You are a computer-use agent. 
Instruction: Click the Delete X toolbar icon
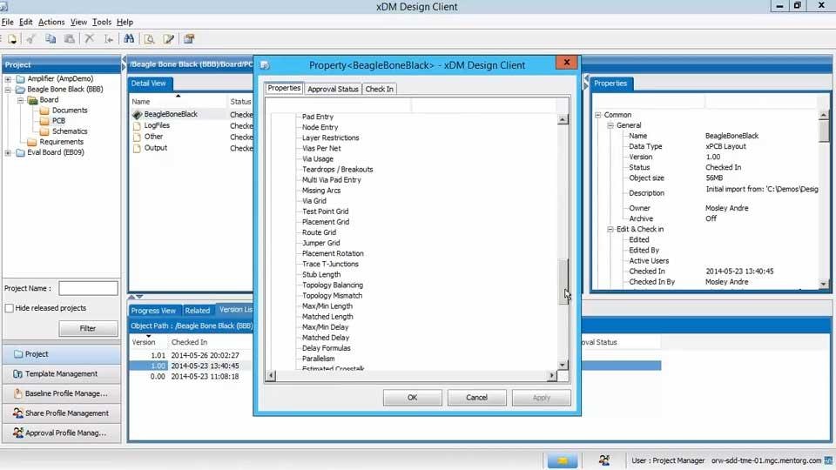point(90,39)
